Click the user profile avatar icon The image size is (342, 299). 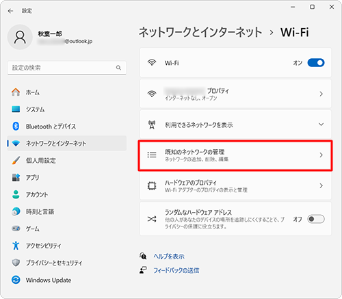point(20,37)
